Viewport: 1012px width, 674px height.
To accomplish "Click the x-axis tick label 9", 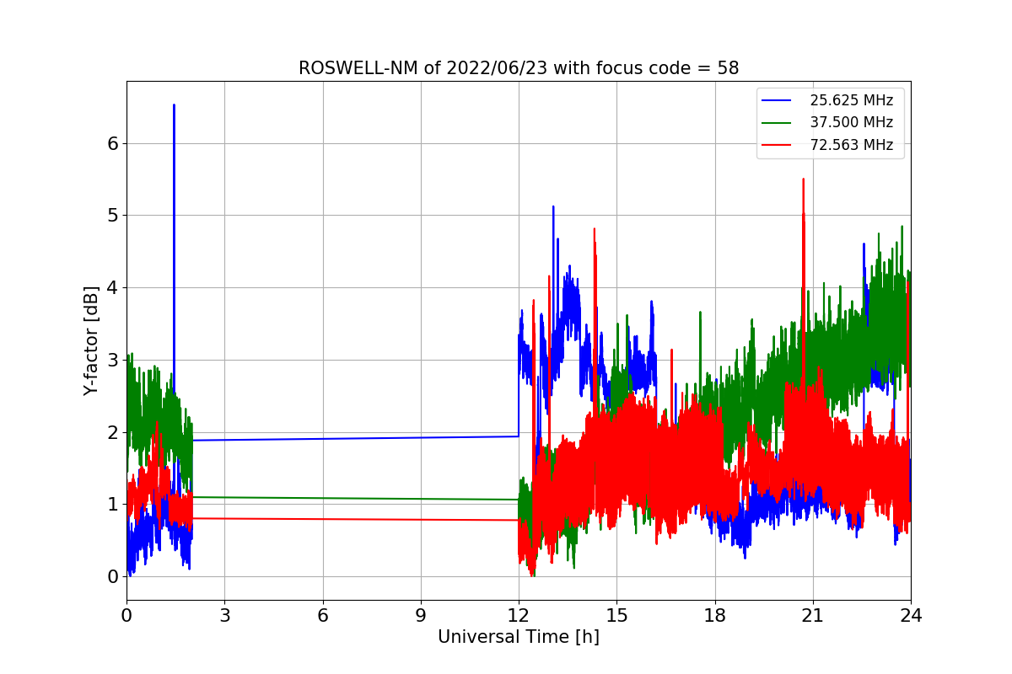I will (x=421, y=616).
